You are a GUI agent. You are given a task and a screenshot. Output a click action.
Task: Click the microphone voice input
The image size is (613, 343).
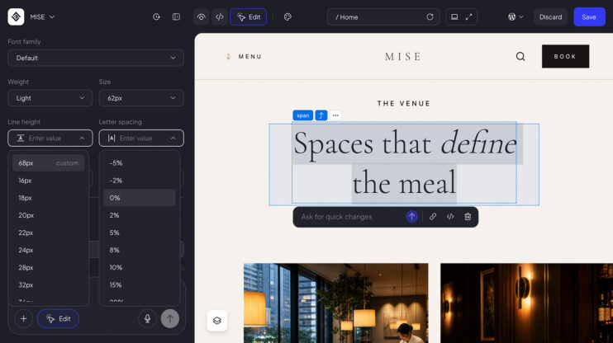tap(147, 319)
